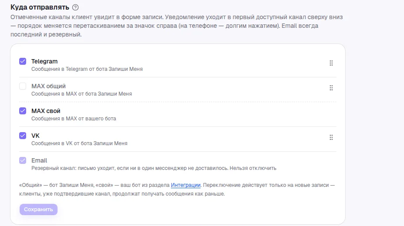The height and width of the screenshot is (226, 404).
Task: Click text Сообщения в VK от бота Запиши Меня
Action: click(79, 143)
